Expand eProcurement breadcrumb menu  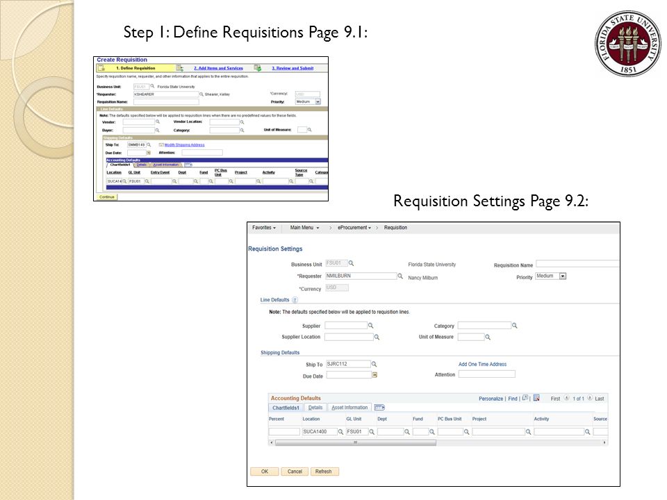coord(354,228)
